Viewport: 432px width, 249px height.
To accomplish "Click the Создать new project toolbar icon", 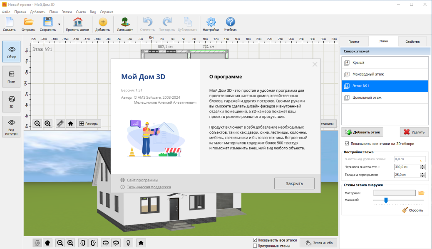I will point(10,24).
